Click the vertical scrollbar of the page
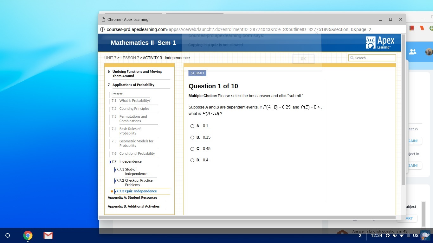Image resolution: width=433 pixels, height=243 pixels. point(403,110)
